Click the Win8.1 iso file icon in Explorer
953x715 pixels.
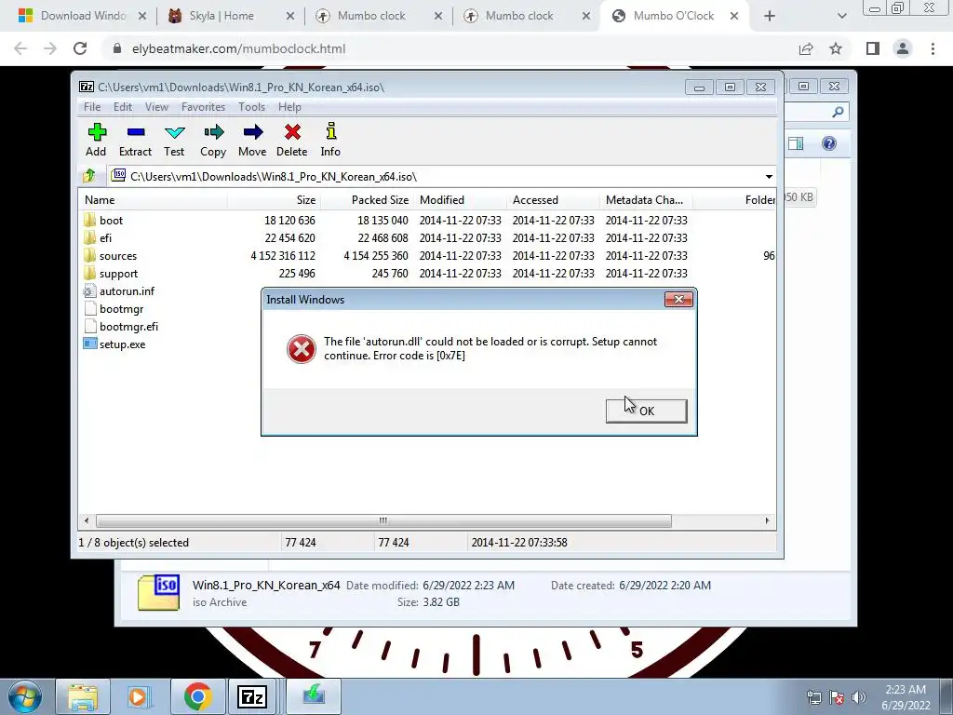[158, 593]
